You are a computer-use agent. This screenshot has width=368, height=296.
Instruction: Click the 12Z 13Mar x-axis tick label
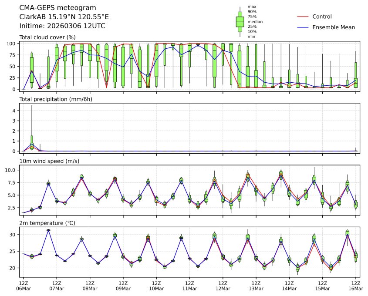point(256,286)
